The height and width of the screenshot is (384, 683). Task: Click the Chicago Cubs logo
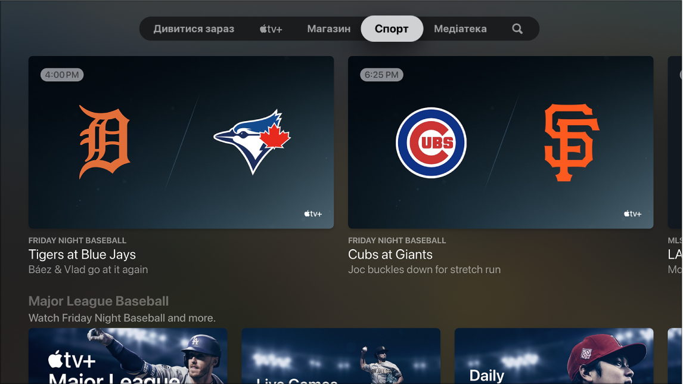coord(431,143)
